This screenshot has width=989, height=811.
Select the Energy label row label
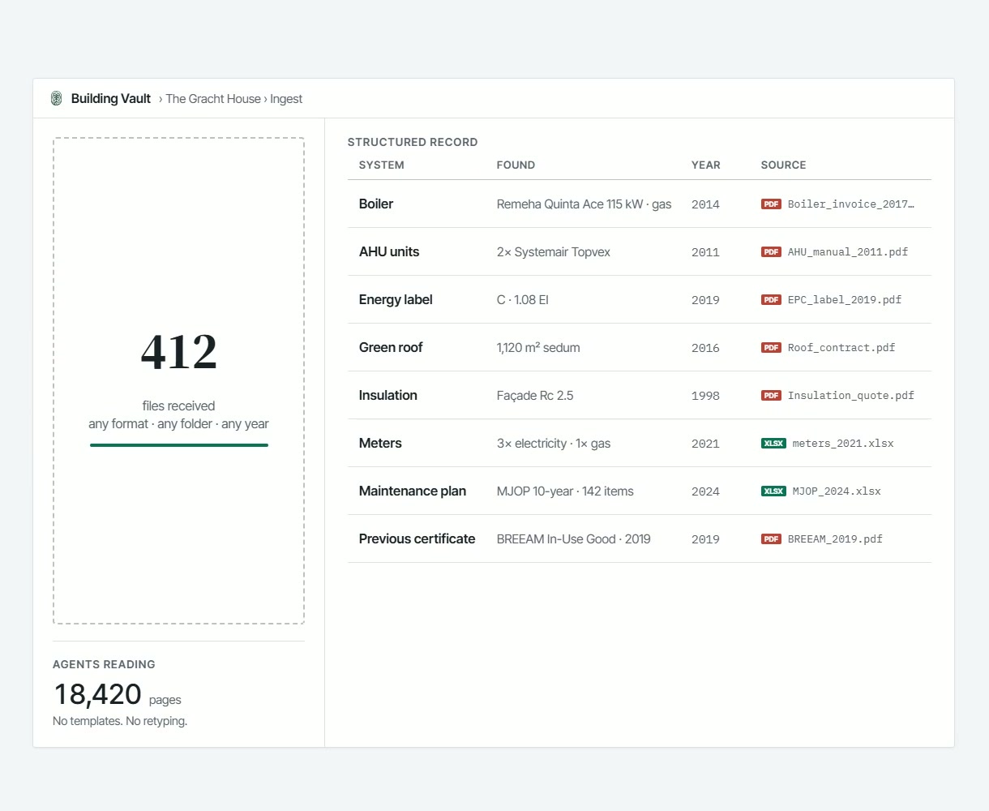coord(396,300)
